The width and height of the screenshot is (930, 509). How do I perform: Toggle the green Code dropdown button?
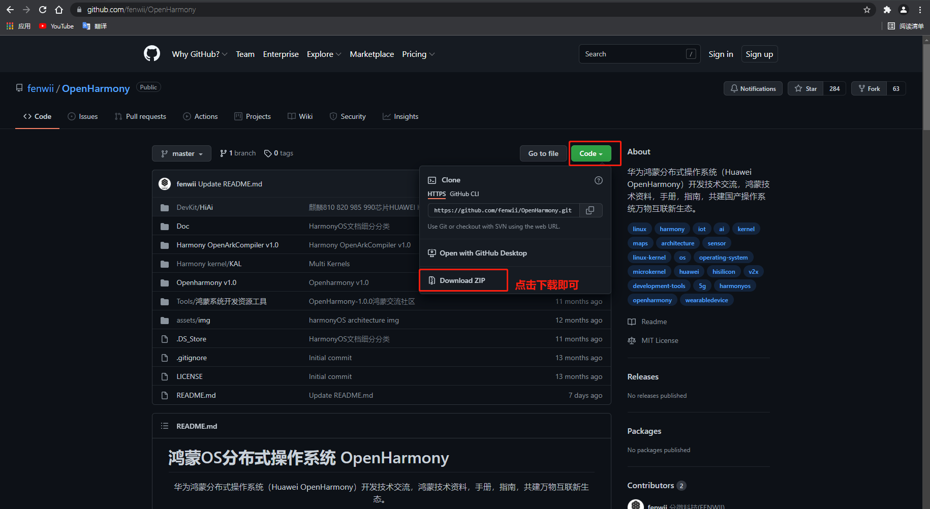pyautogui.click(x=591, y=153)
